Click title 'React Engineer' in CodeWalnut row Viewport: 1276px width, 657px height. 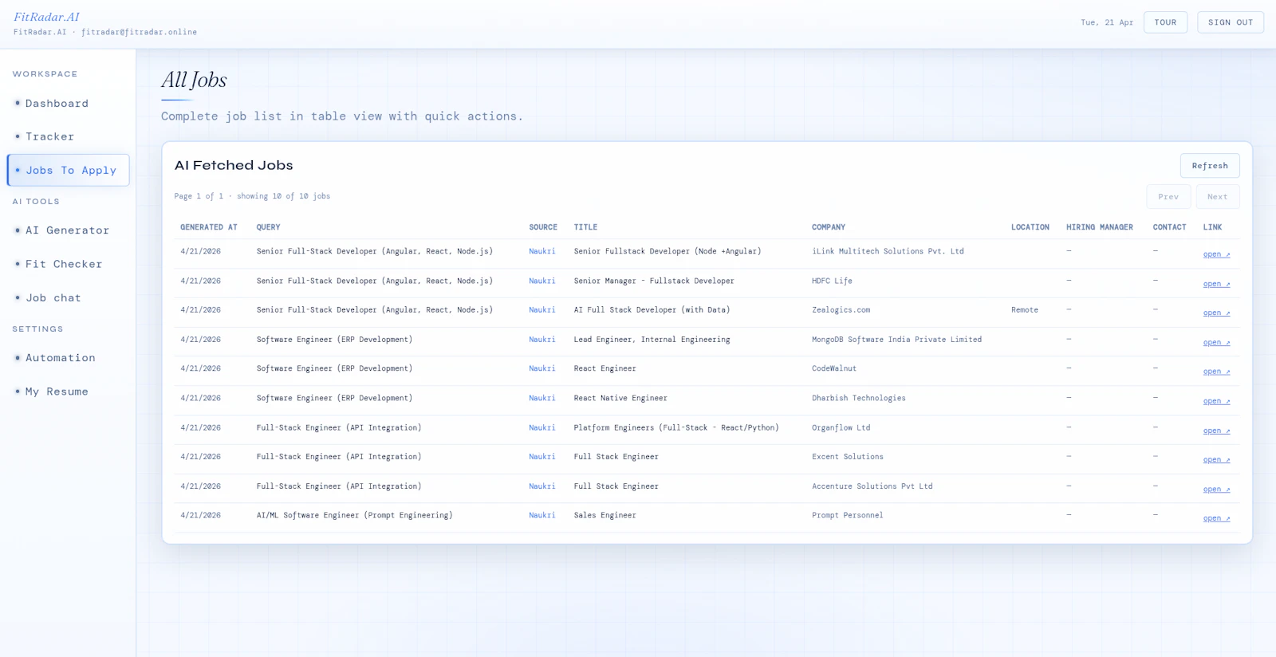605,368
